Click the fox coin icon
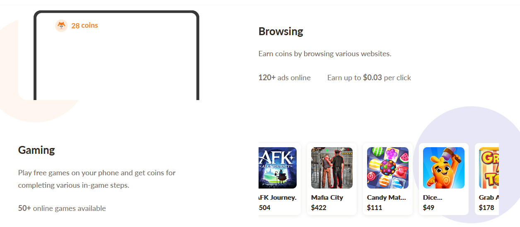The height and width of the screenshot is (227, 520). coord(61,26)
